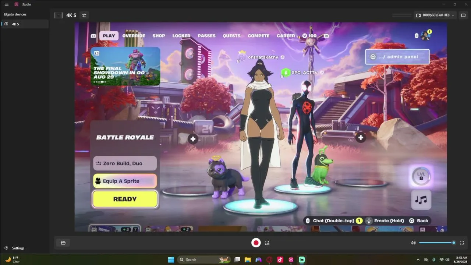Screen dimensions: 471x265
Task: Open the LVL 8 level badge
Action: click(x=421, y=176)
